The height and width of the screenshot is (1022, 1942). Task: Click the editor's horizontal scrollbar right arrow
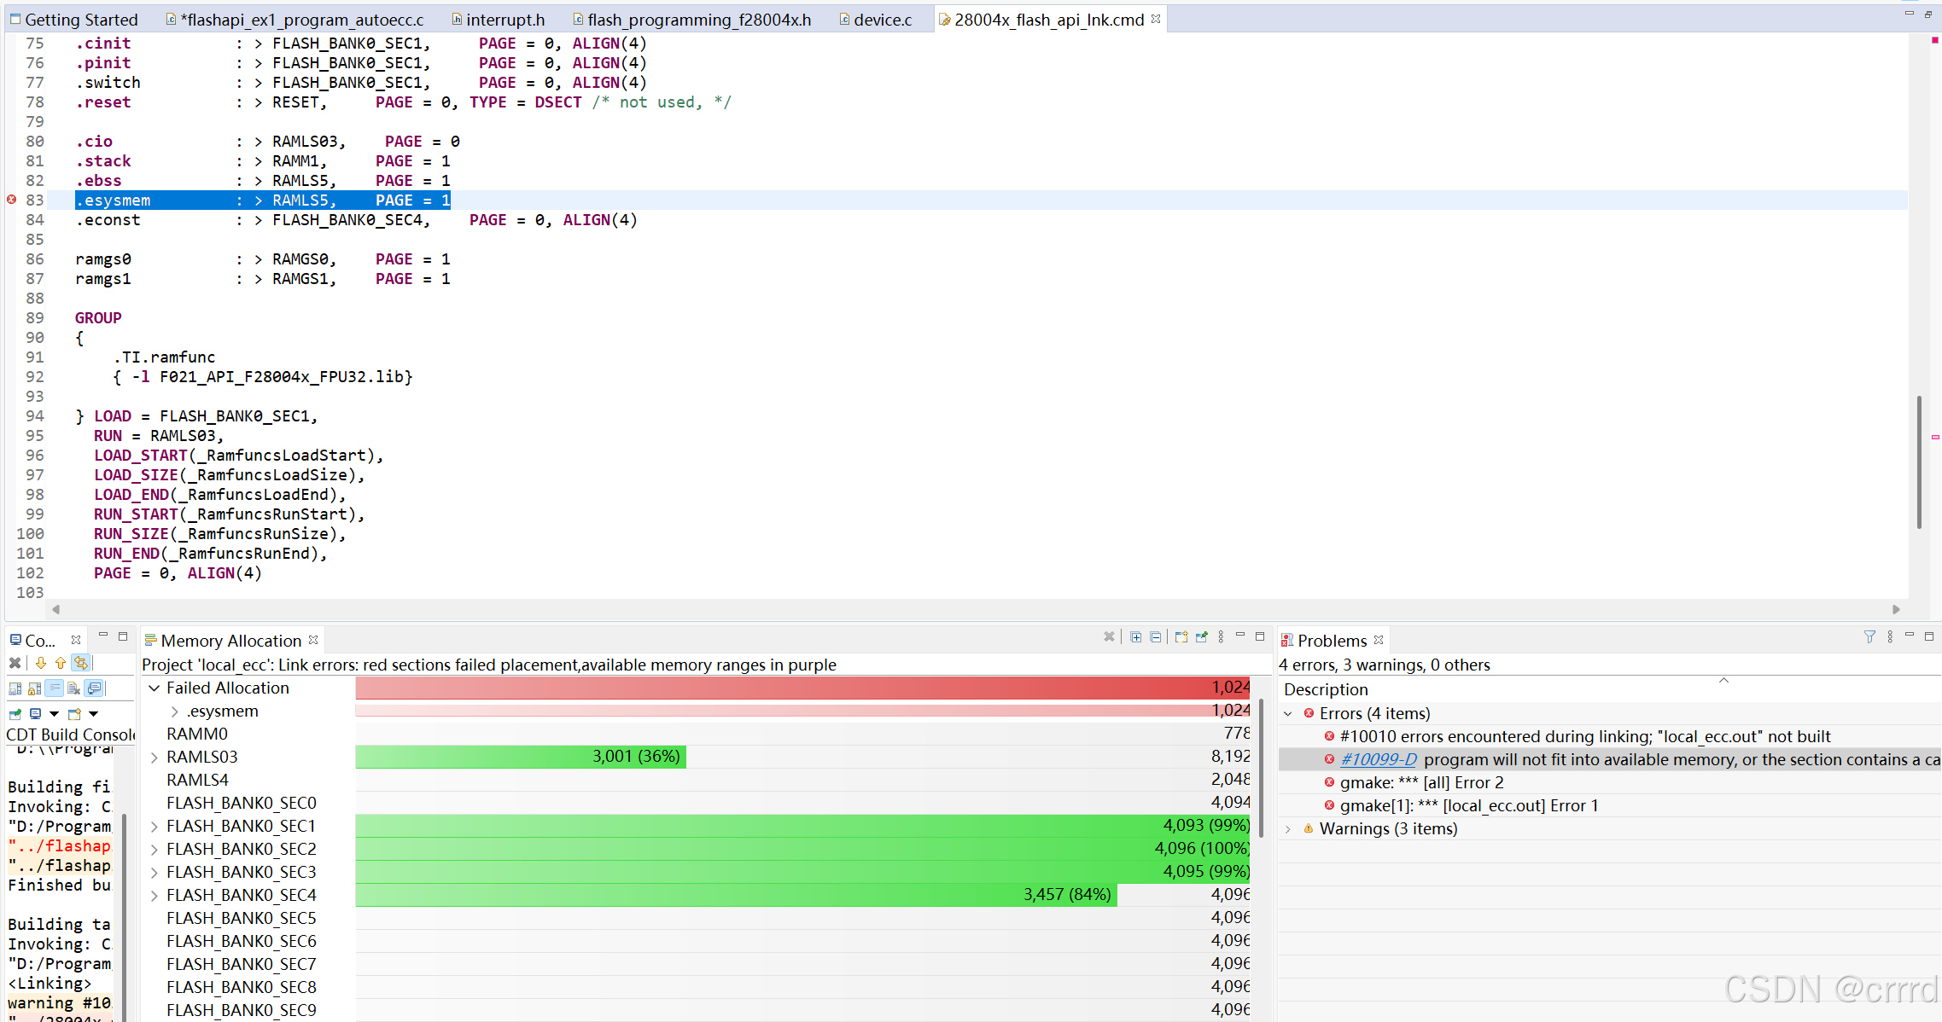coord(1896,609)
